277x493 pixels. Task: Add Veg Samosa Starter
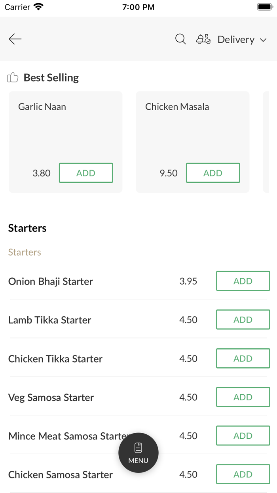pos(243,397)
